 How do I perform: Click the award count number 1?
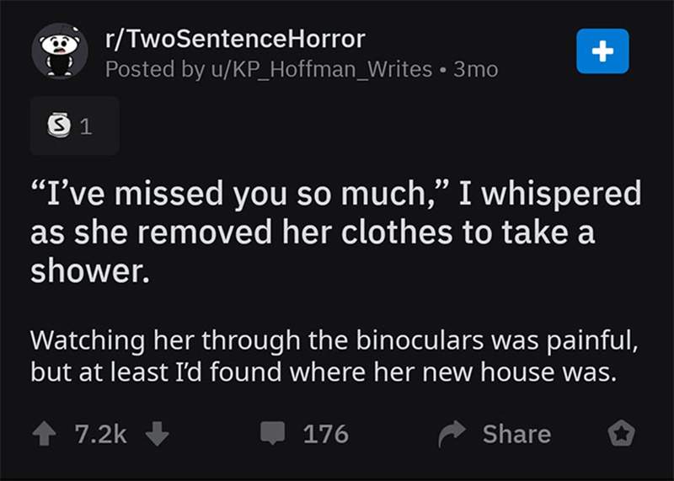coord(86,126)
